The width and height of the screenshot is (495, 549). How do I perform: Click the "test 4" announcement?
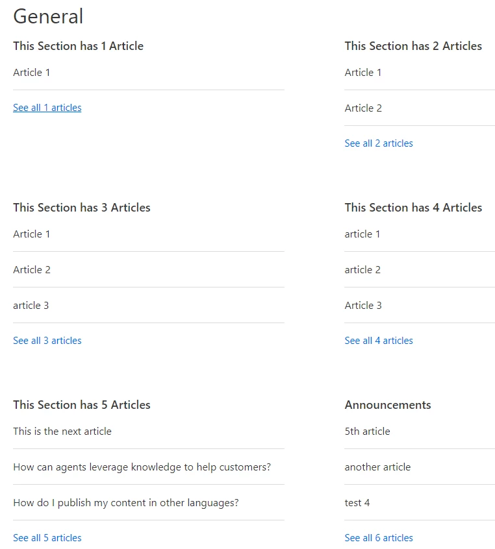(x=357, y=503)
